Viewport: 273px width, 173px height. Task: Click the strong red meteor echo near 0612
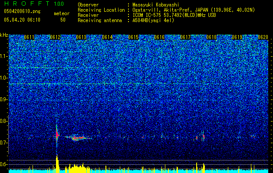(57, 135)
